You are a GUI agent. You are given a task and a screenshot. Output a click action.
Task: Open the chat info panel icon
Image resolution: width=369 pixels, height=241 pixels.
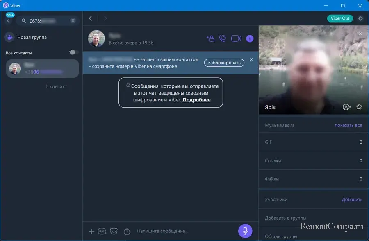[x=250, y=38]
